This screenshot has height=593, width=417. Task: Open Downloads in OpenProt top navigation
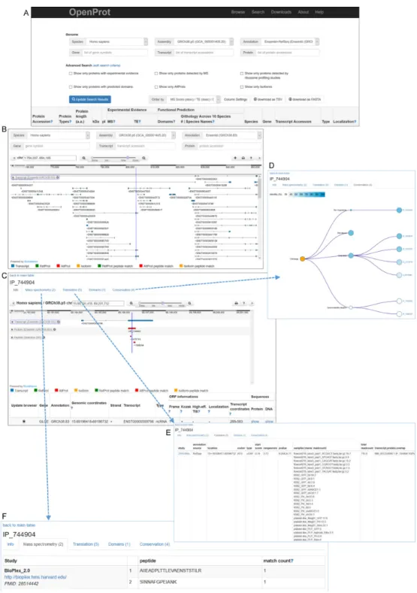[281, 12]
